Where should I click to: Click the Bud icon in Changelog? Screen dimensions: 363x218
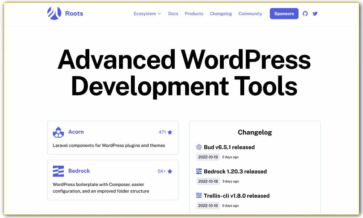tap(199, 147)
